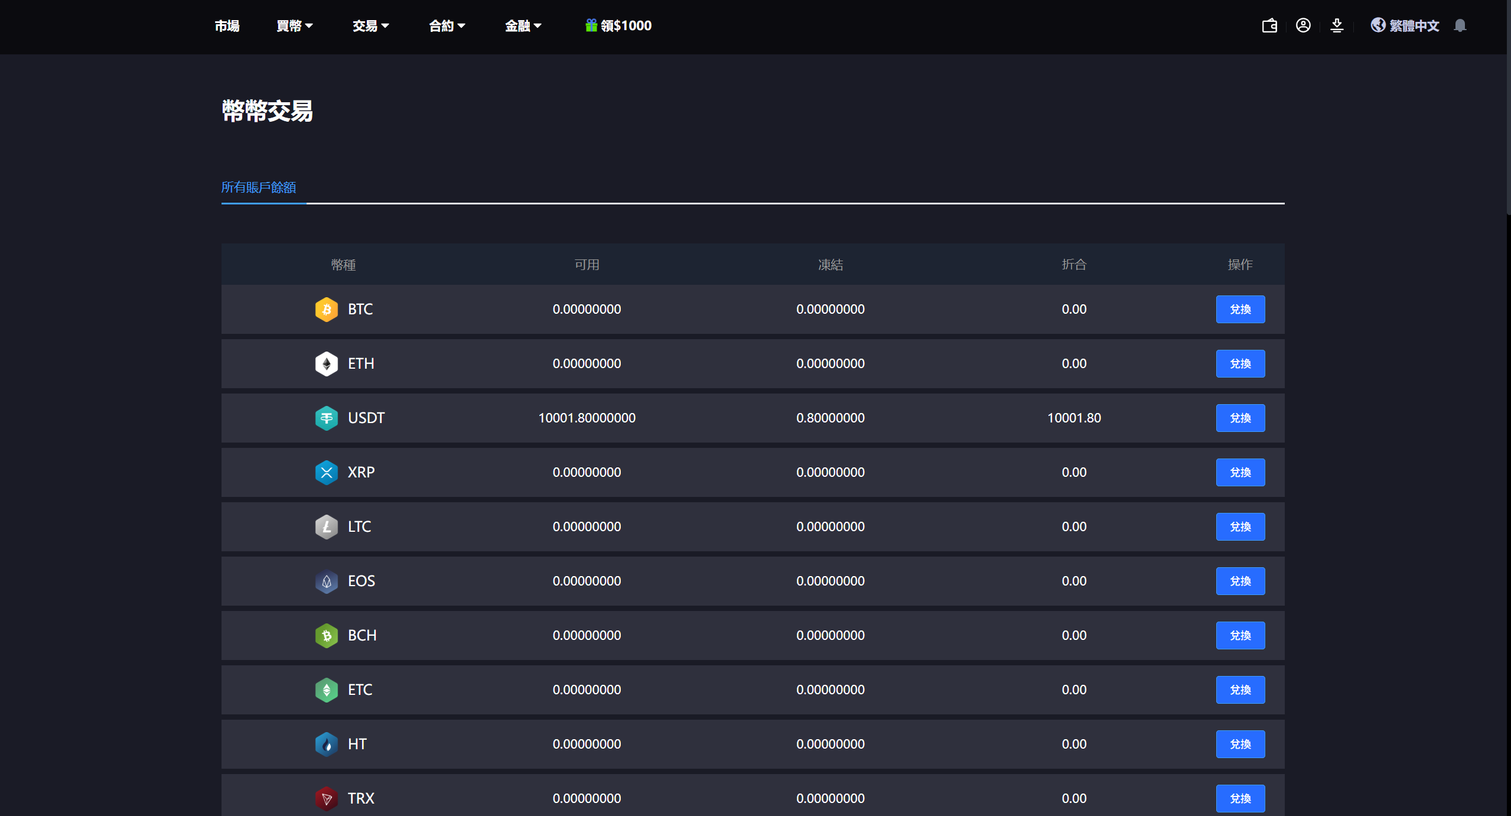
Task: Select the 所有賬戶餘額 tab
Action: [x=259, y=187]
